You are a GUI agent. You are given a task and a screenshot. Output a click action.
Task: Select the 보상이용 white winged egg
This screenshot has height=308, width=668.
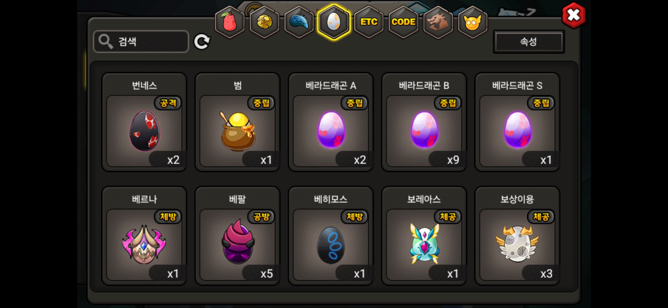pos(517,236)
